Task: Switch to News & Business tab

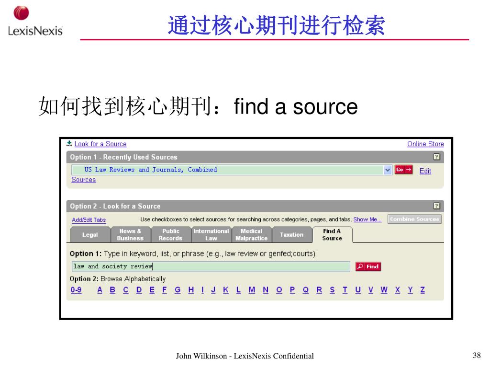Action: 130,235
